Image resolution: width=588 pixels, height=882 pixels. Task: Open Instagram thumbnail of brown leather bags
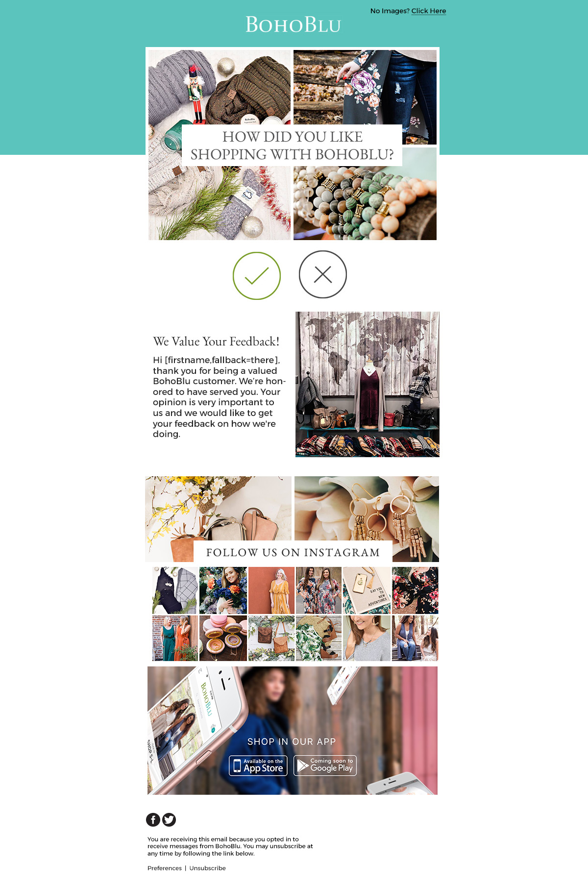pos(271,638)
